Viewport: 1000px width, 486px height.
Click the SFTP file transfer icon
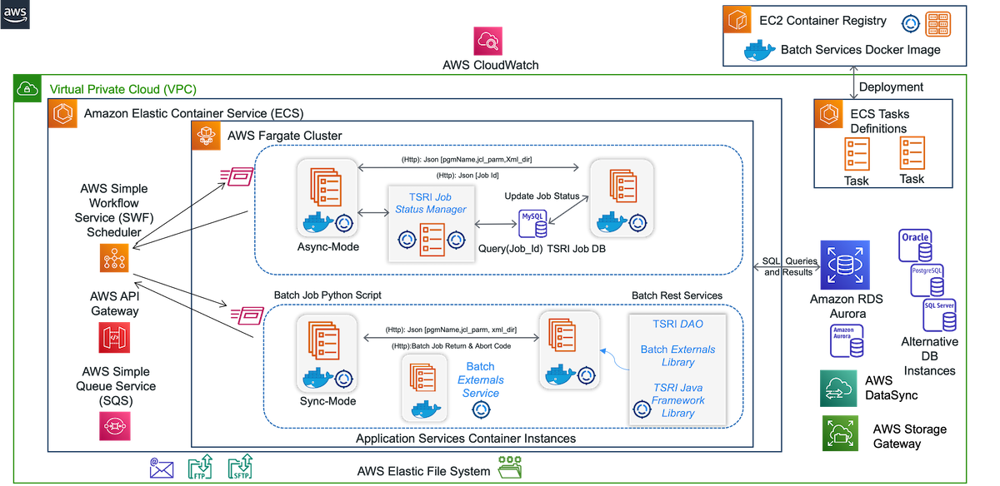coord(240,468)
